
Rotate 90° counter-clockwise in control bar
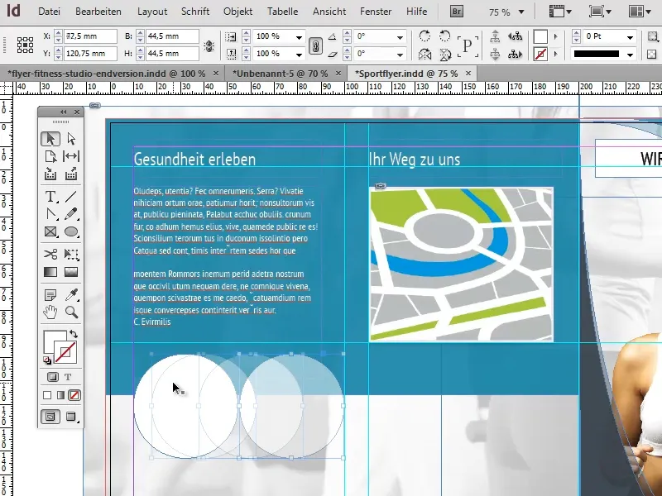pyautogui.click(x=444, y=36)
